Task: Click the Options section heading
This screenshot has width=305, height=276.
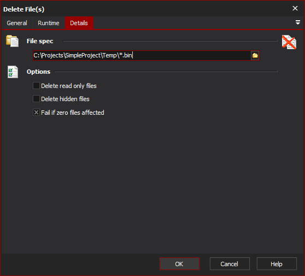Action: click(38, 72)
